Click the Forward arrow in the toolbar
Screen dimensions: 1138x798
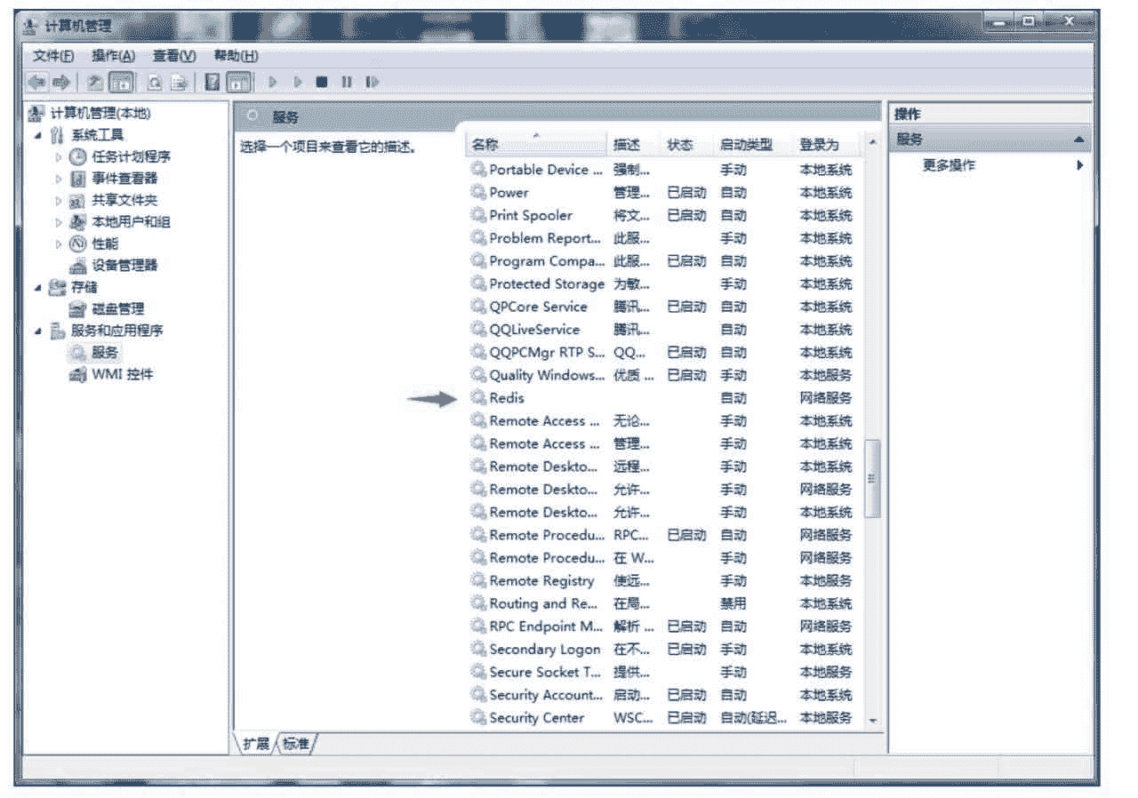click(x=60, y=83)
